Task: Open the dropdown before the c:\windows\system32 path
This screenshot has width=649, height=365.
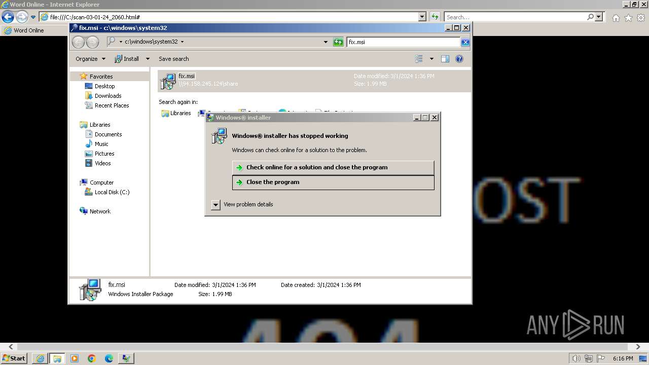Action: click(121, 42)
